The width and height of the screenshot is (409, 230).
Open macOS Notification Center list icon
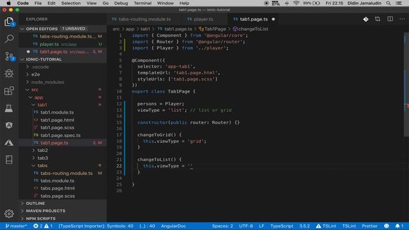399,3
